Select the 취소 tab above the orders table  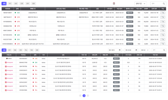tap(26, 50)
